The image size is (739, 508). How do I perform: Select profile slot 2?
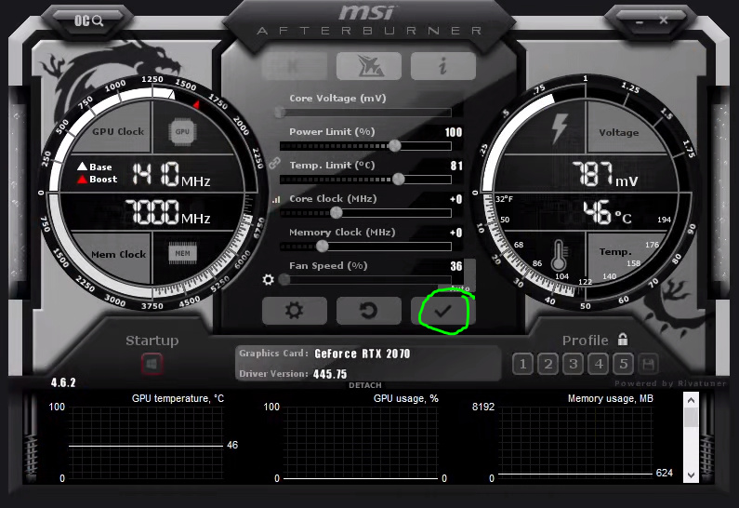(x=548, y=364)
